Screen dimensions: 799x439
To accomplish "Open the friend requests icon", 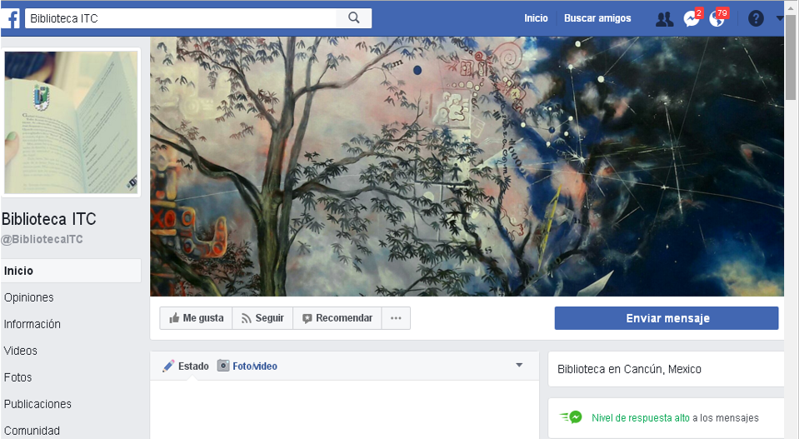I will 664,19.
